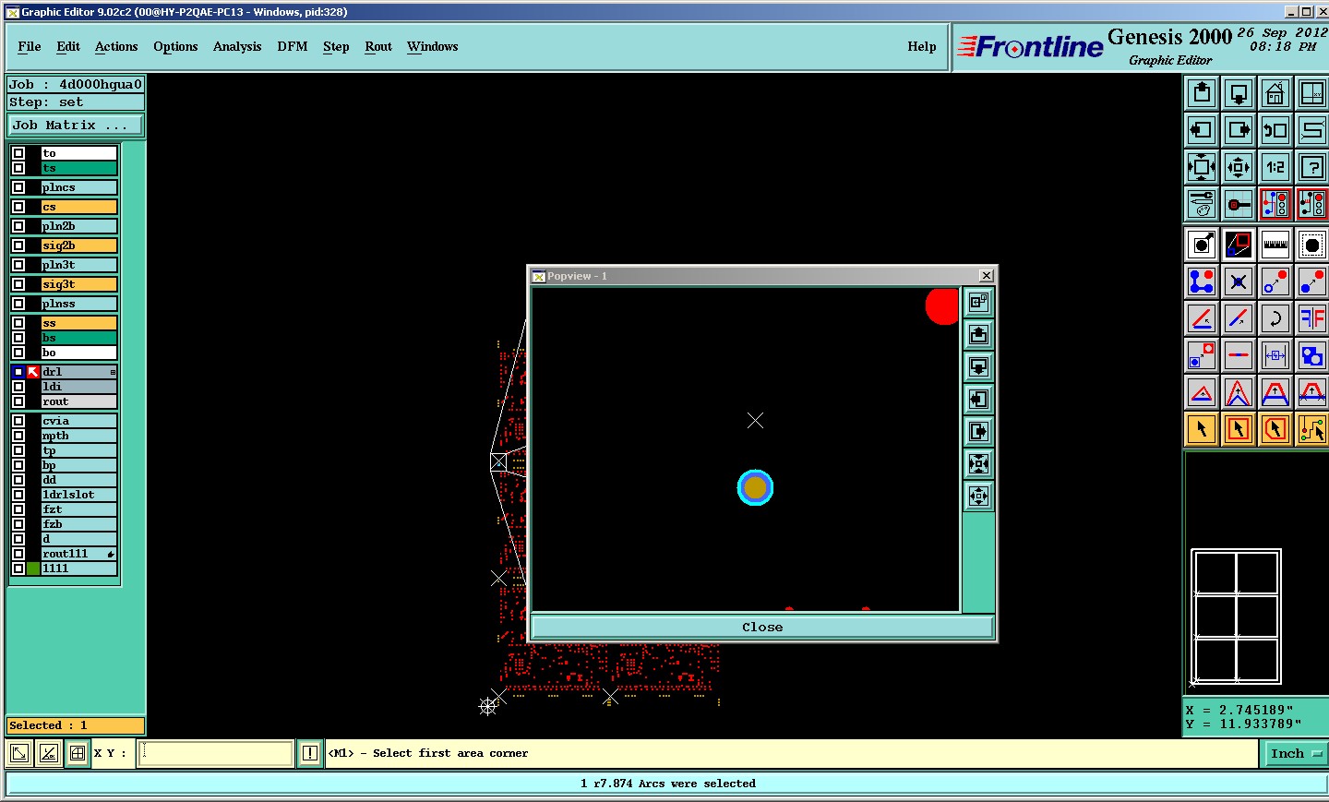
Task: Click the ruler measurement tool icon
Action: point(1275,245)
